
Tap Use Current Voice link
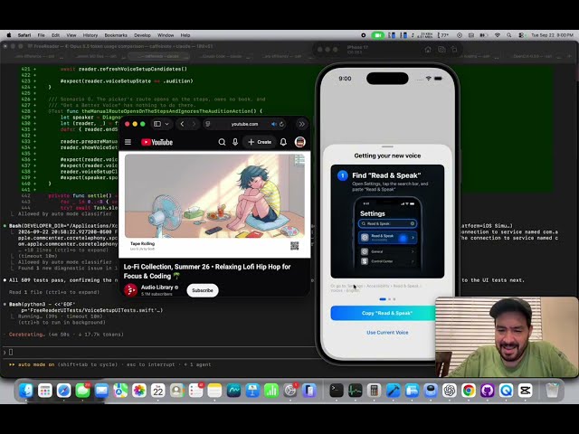click(x=387, y=333)
